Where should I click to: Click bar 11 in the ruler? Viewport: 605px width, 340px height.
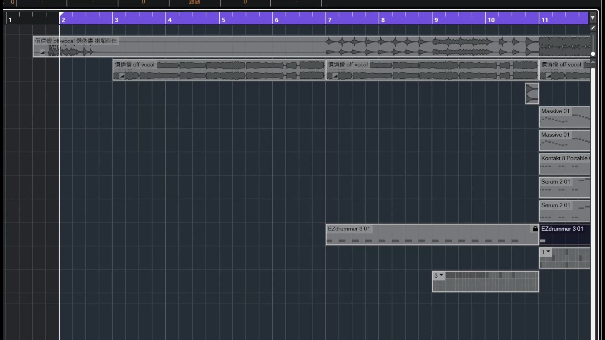545,20
